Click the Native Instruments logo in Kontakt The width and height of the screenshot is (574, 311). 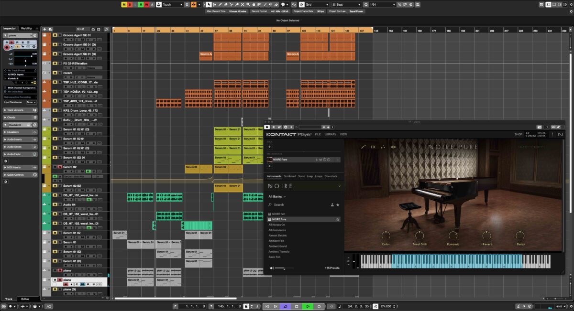560,134
